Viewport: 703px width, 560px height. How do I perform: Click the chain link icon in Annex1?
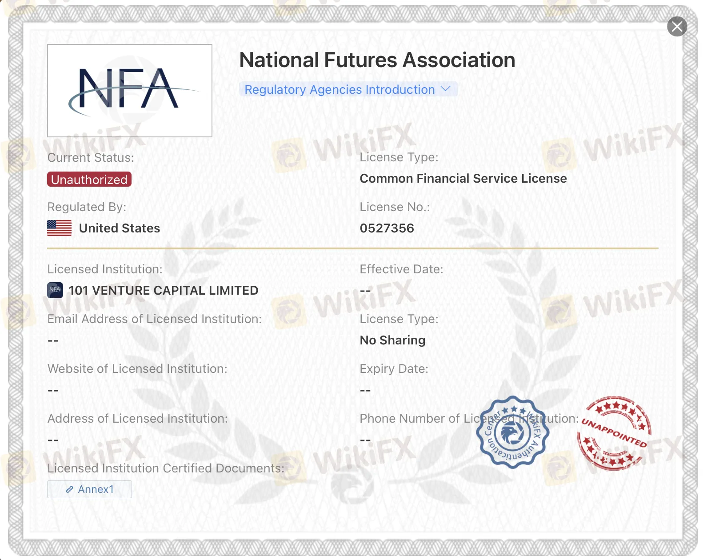pyautogui.click(x=69, y=490)
